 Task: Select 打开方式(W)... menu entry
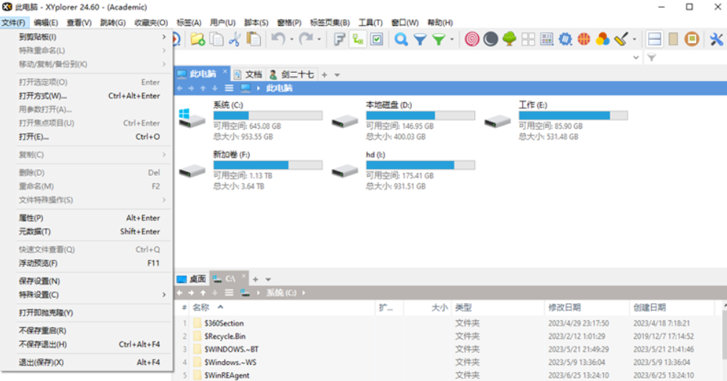click(88, 96)
